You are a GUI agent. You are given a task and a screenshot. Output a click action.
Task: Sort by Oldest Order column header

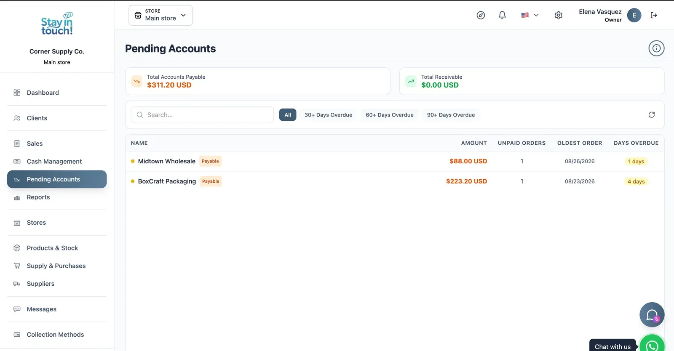[580, 143]
